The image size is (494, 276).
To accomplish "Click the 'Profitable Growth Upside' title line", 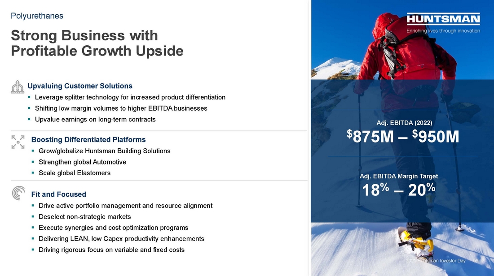I will (97, 51).
